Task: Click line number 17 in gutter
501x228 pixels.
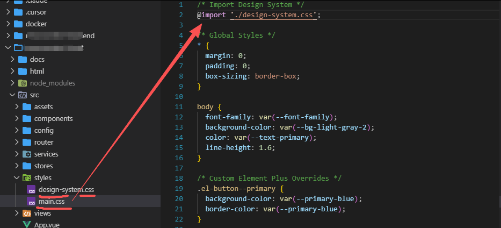Action: tap(179, 168)
